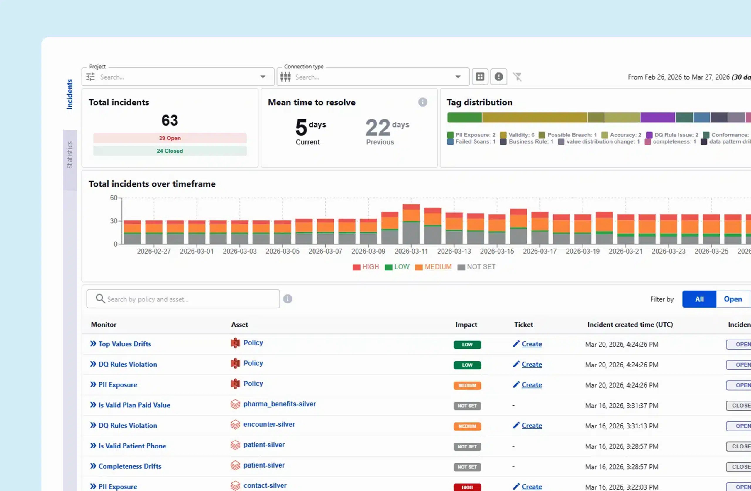Clear filters using the crossed funnel icon
Viewport: 751px width, 491px height.
click(517, 77)
